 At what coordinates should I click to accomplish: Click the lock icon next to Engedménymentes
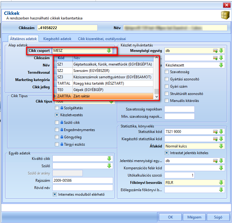[x=62, y=130]
